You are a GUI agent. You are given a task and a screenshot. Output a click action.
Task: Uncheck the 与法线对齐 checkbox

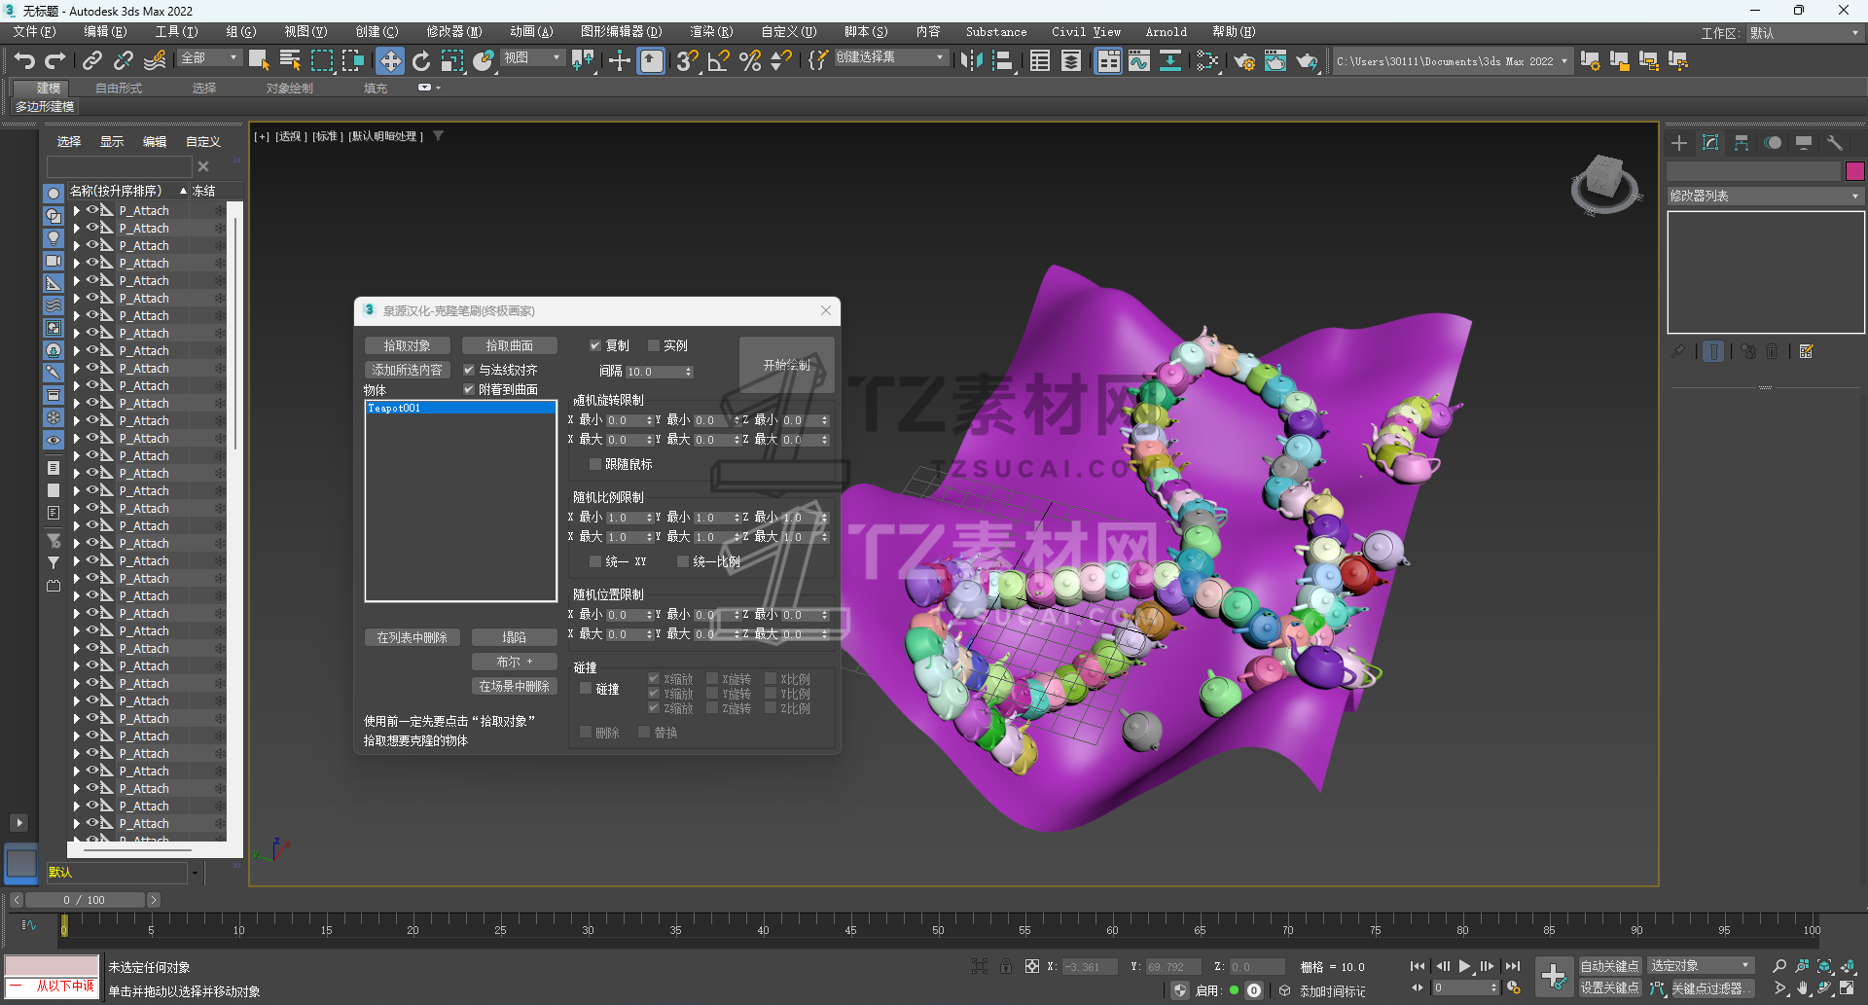click(x=469, y=370)
